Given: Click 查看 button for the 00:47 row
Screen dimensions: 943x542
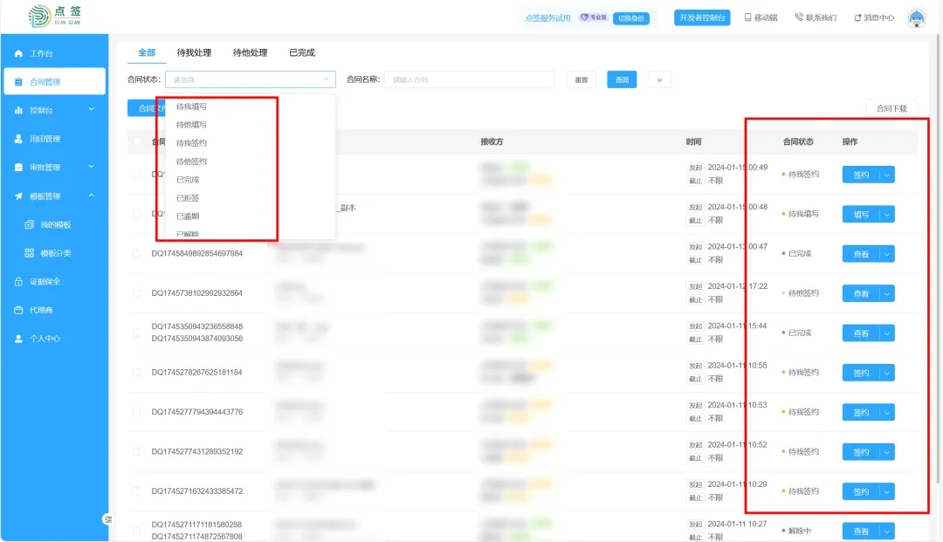Looking at the screenshot, I should [861, 254].
